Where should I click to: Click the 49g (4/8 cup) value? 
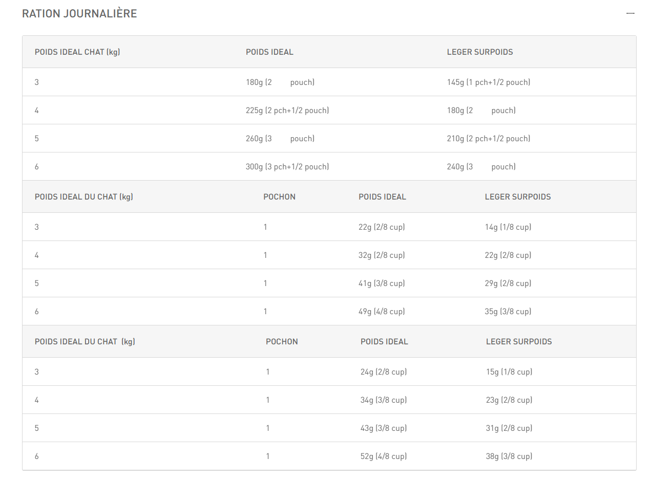pos(382,312)
